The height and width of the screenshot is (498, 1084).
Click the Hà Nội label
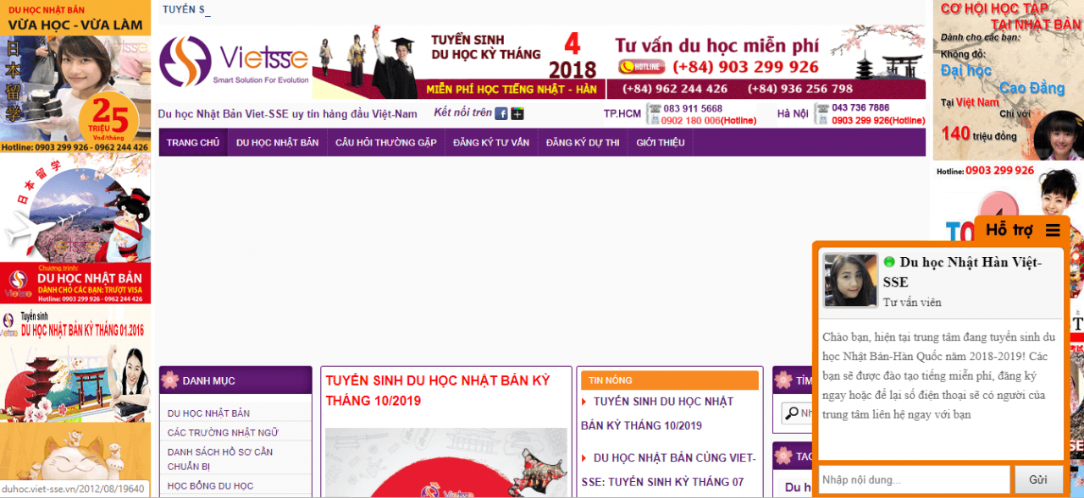coord(792,113)
